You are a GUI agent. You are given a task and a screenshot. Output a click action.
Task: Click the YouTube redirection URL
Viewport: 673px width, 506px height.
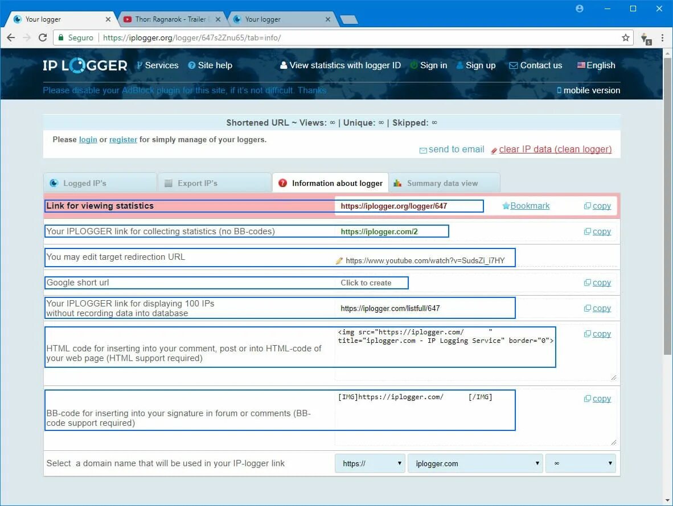point(425,260)
